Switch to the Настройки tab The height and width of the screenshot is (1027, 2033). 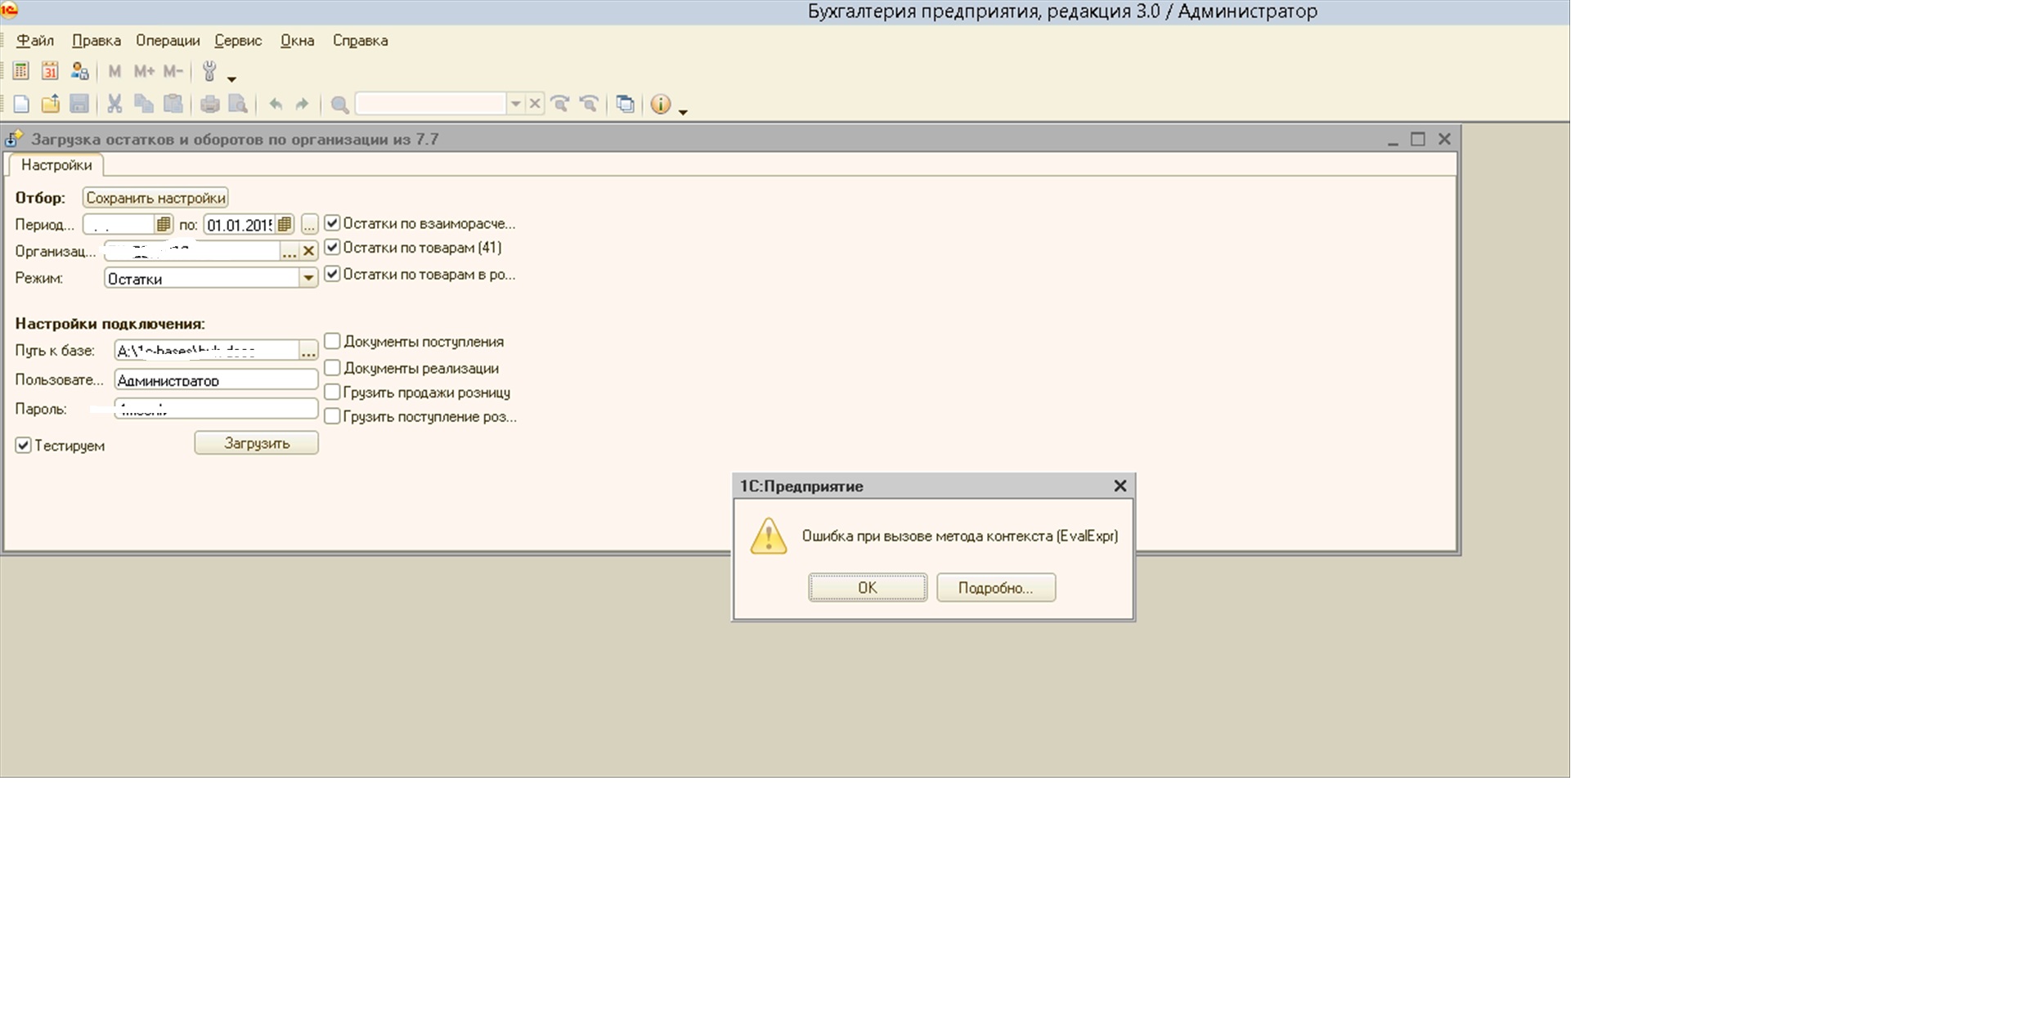click(56, 164)
